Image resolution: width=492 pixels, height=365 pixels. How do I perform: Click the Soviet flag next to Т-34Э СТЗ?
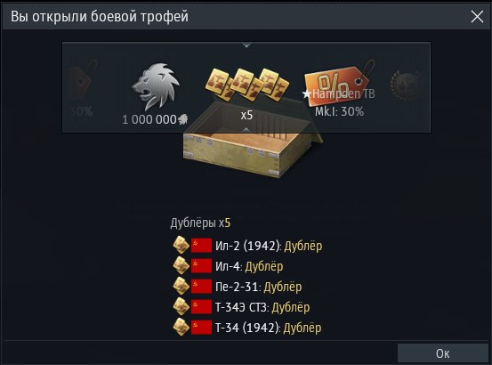(x=201, y=306)
